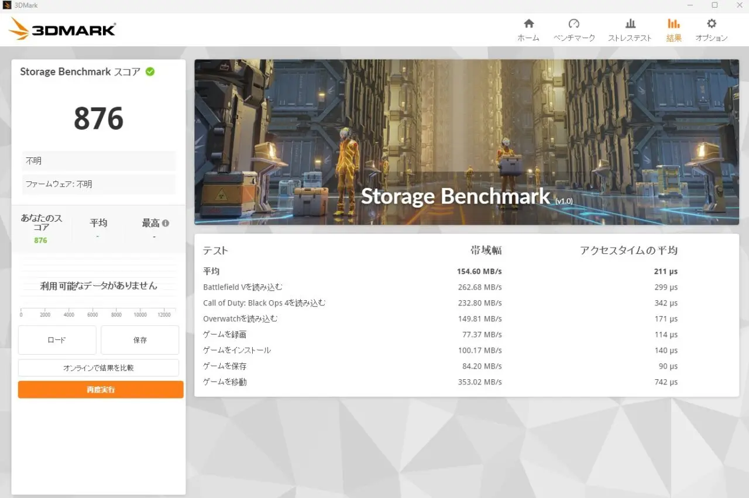The width and height of the screenshot is (749, 498).
Task: Select the Results orange chart icon
Action: (x=674, y=24)
